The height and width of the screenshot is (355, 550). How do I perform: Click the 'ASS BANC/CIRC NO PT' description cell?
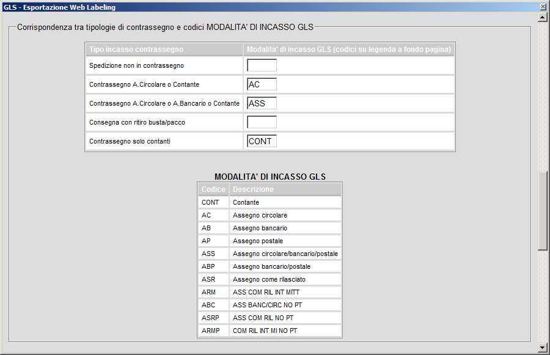point(285,305)
